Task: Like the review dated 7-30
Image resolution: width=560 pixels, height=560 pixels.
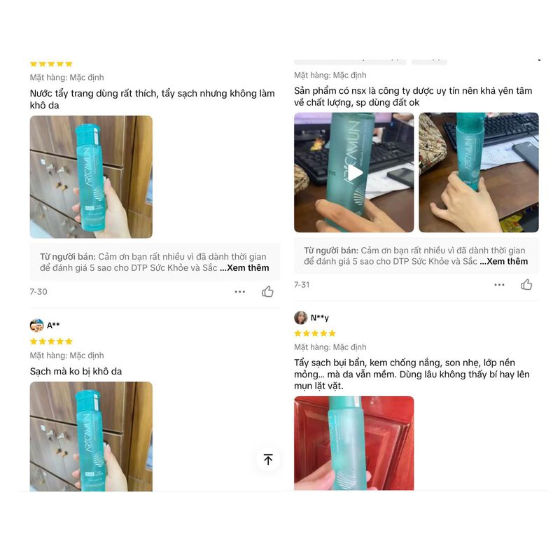Action: (267, 291)
